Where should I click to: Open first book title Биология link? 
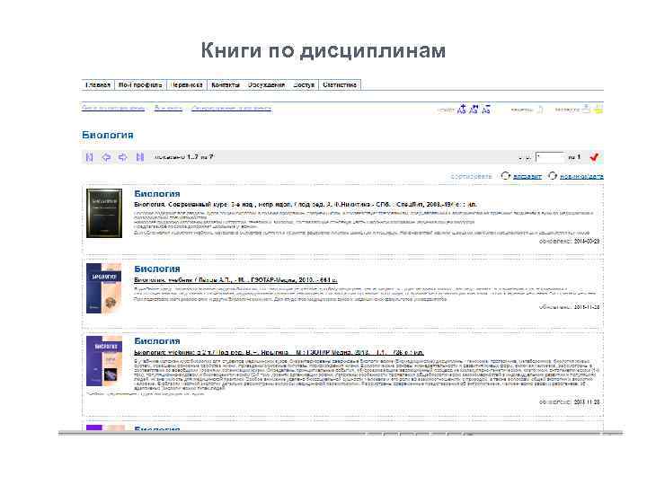[157, 194]
